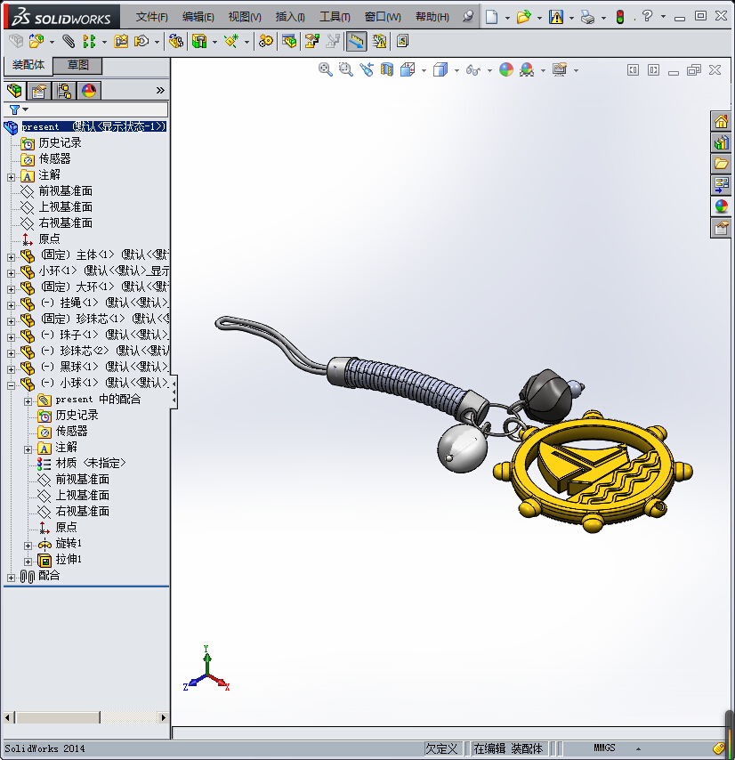735x760 pixels.
Task: Open the FeatureManager design tree tab
Action: (14, 91)
